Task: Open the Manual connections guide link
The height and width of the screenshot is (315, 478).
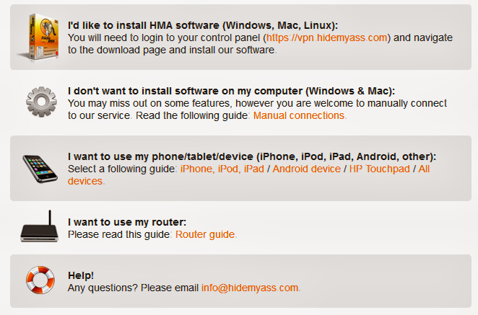Action: click(x=299, y=115)
